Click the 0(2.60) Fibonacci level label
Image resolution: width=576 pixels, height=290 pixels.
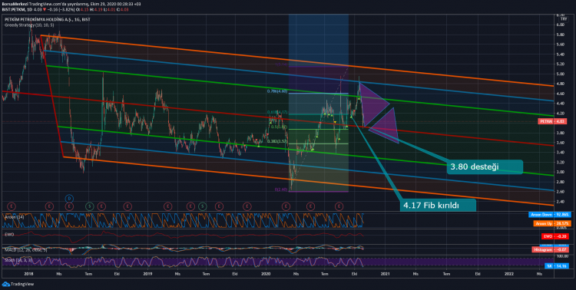280,189
